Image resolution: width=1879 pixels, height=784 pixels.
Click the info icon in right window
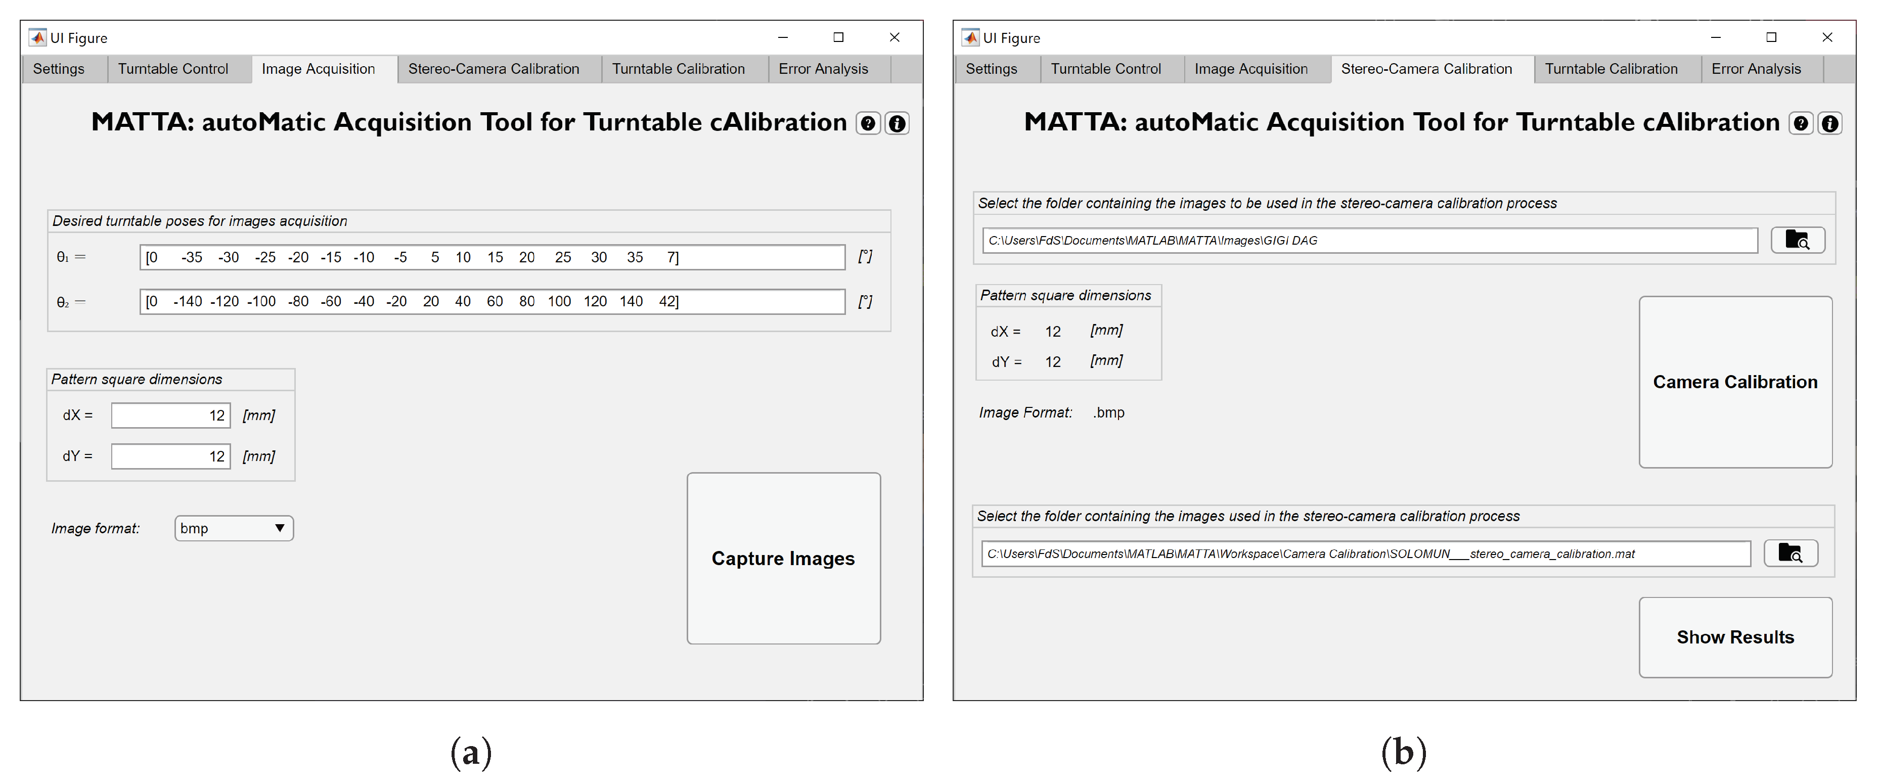(x=1829, y=124)
